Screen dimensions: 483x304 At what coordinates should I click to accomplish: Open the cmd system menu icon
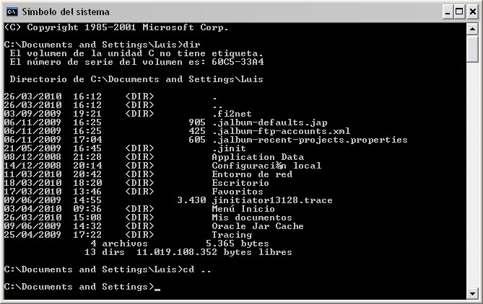pos(12,12)
